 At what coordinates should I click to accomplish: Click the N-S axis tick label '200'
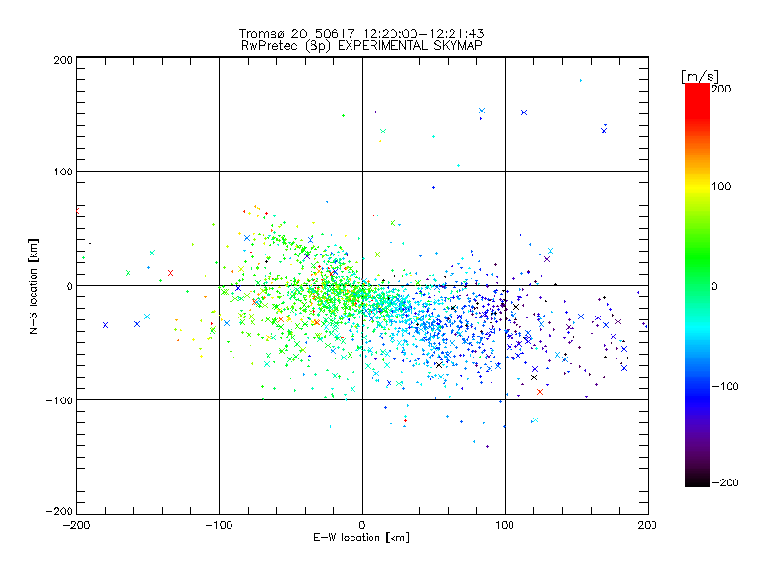tap(63, 60)
